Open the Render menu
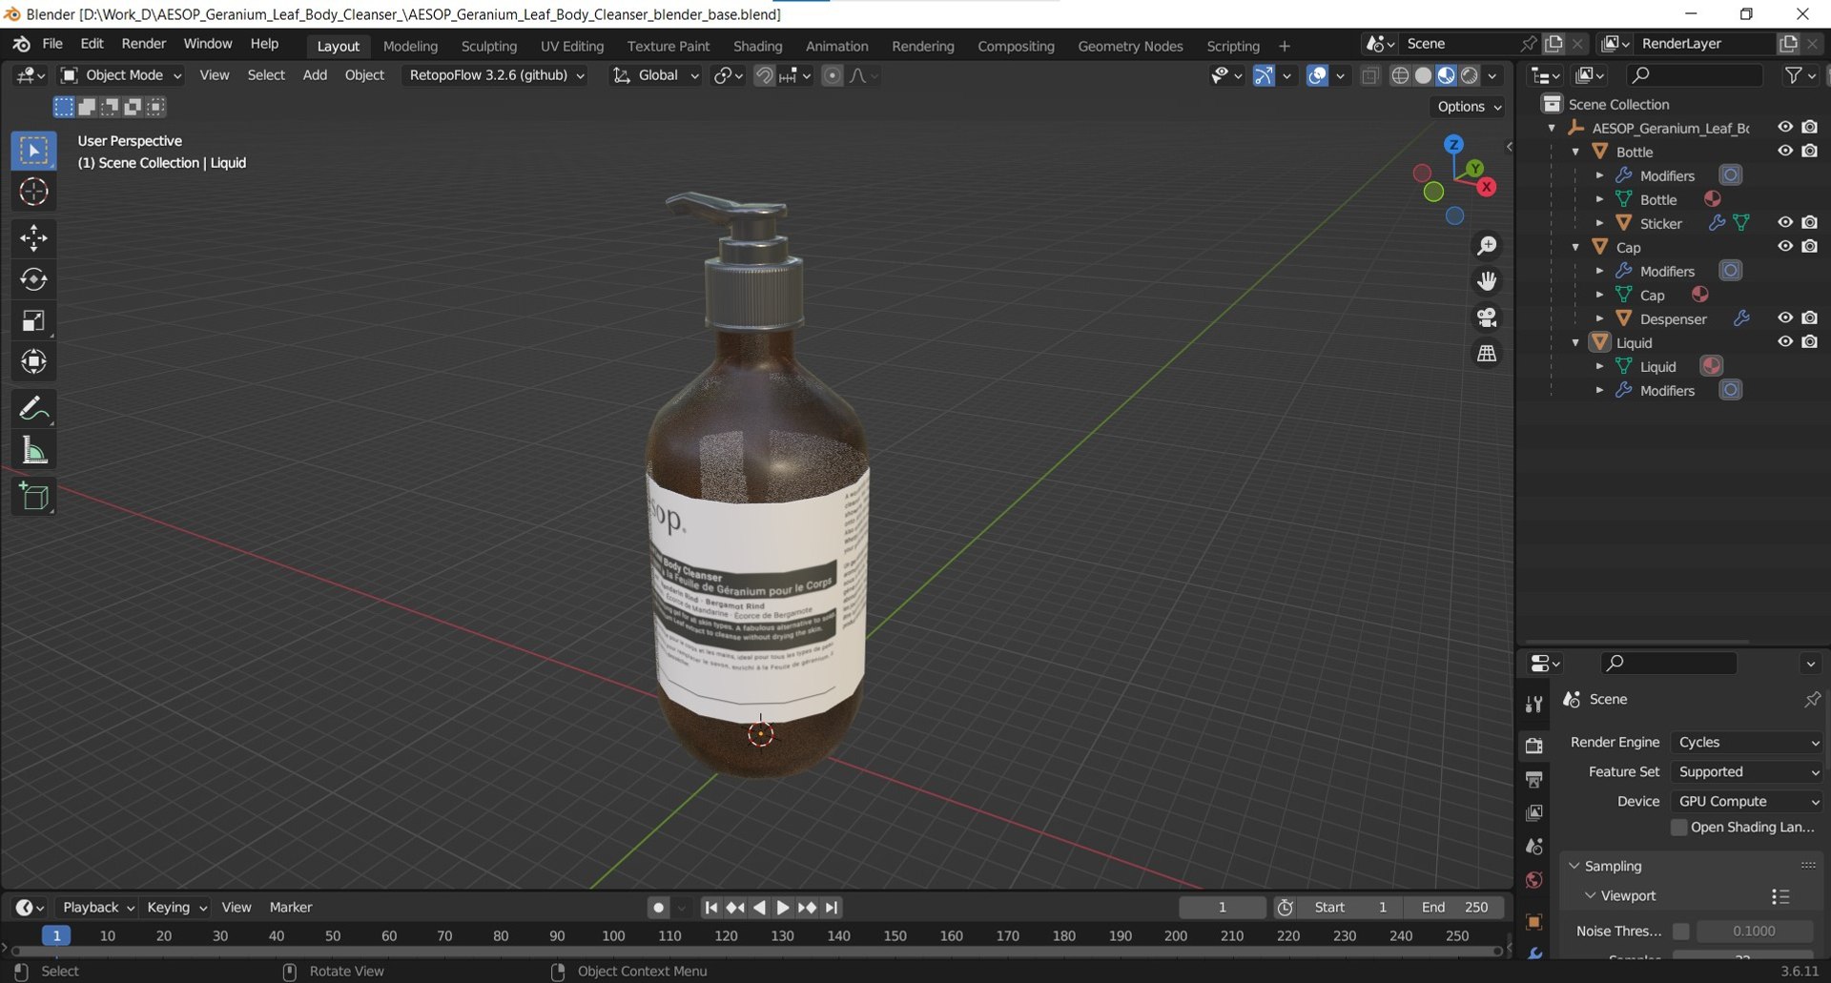 click(x=143, y=44)
